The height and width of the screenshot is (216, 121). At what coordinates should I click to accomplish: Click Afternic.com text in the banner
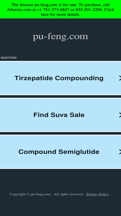coord(19,10)
